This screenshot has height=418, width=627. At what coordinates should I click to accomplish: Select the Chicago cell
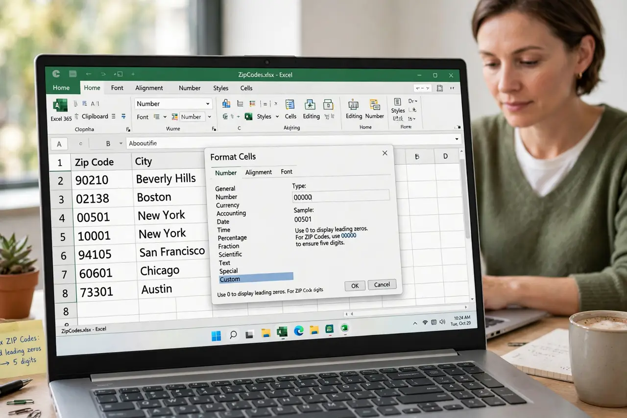tap(173, 271)
